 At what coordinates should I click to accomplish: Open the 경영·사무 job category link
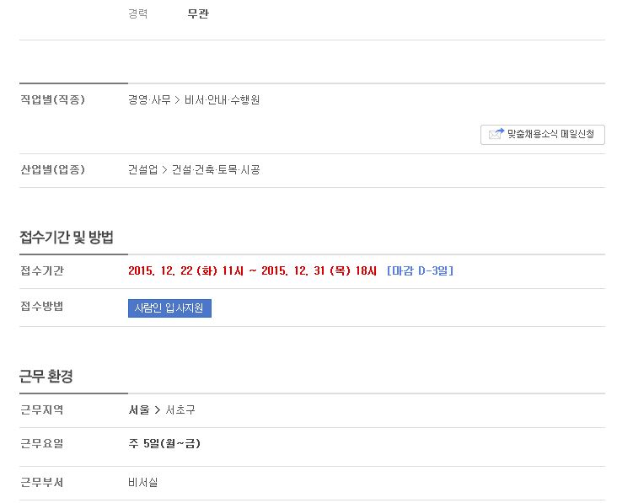[x=149, y=99]
